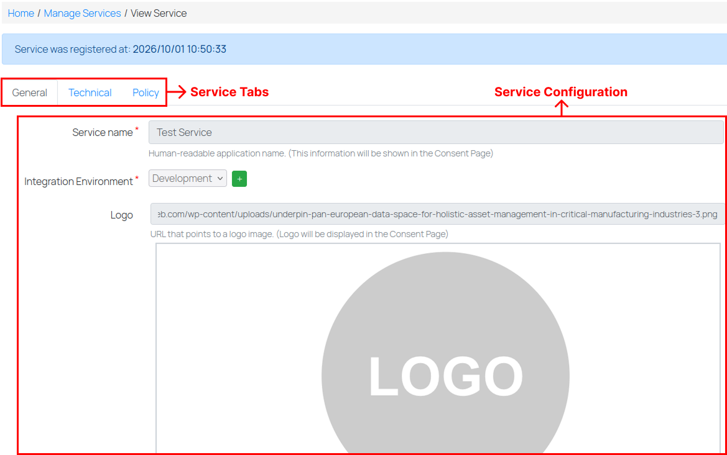Click the 'Service name' label
Viewport: 727px width, 455px height.
(103, 132)
